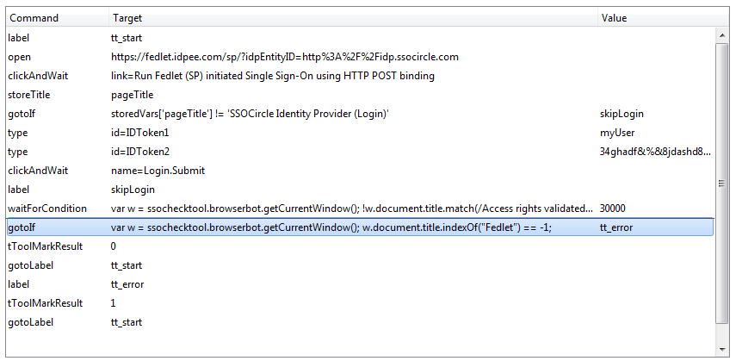The height and width of the screenshot is (361, 736).
Task: Select the label tt_error row
Action: click(x=361, y=284)
